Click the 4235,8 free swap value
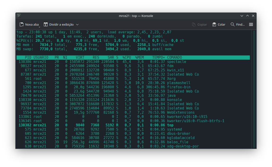 [80, 49]
